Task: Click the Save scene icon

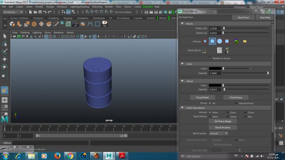Action: pos(40,12)
